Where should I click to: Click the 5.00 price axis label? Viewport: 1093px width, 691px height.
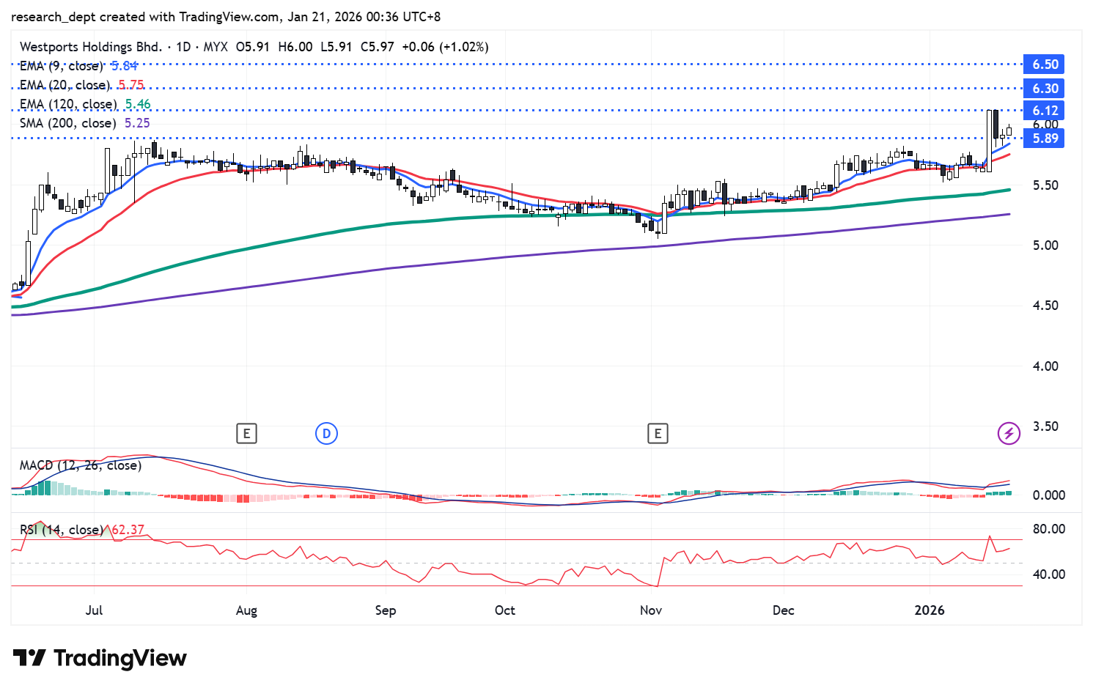tap(1045, 245)
